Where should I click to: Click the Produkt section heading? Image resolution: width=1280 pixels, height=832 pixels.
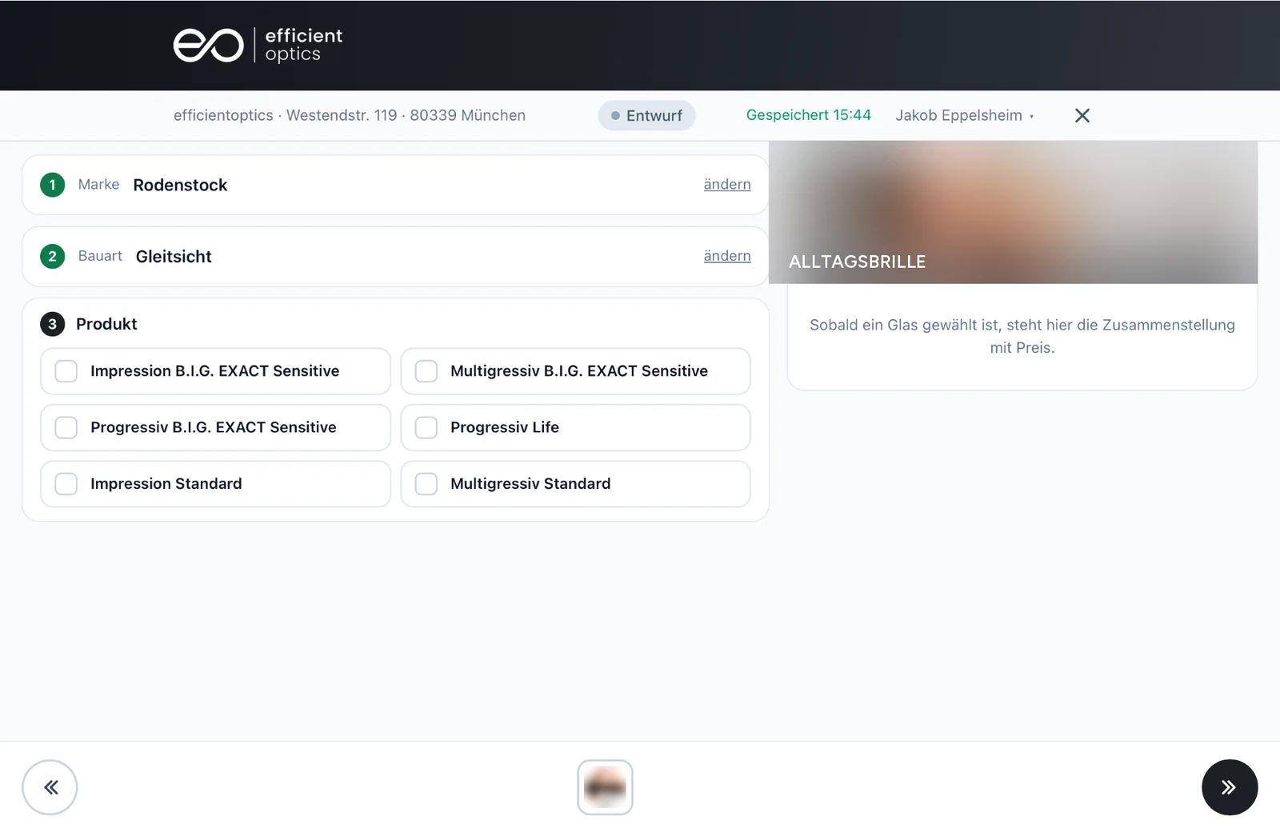pos(106,324)
